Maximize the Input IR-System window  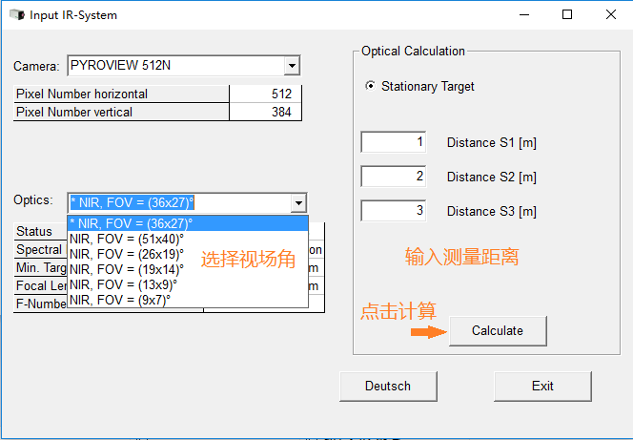pyautogui.click(x=567, y=15)
